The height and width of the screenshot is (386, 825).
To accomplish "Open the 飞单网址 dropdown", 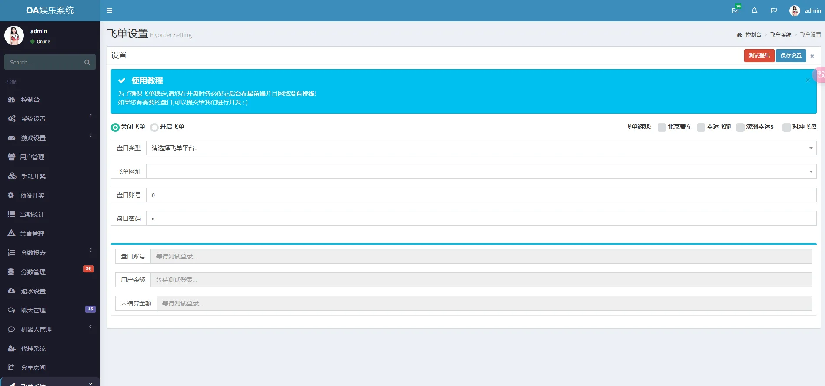I will (481, 171).
